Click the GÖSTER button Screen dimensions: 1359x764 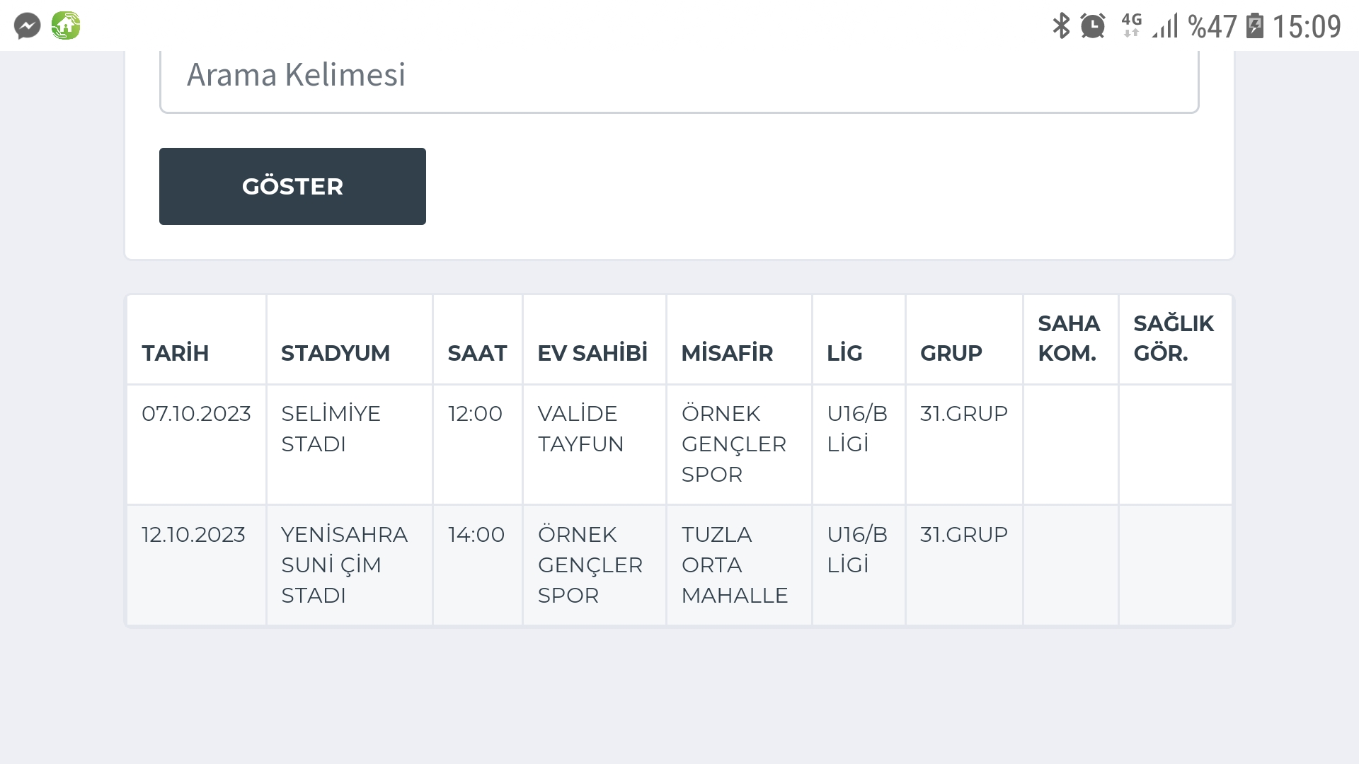click(x=292, y=186)
